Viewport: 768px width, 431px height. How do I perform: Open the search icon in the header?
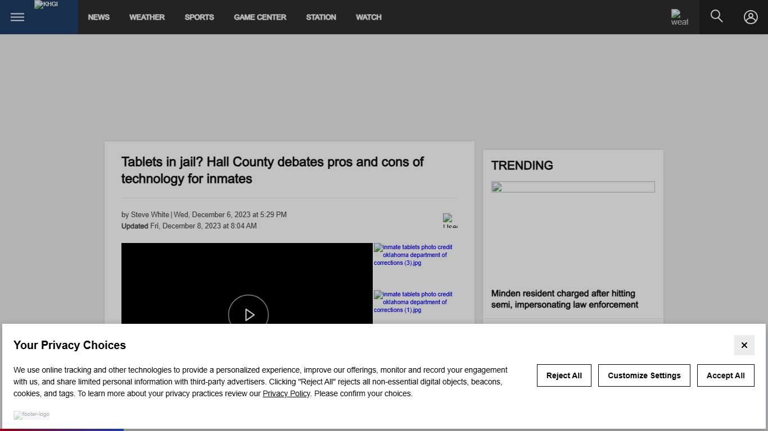(x=716, y=17)
